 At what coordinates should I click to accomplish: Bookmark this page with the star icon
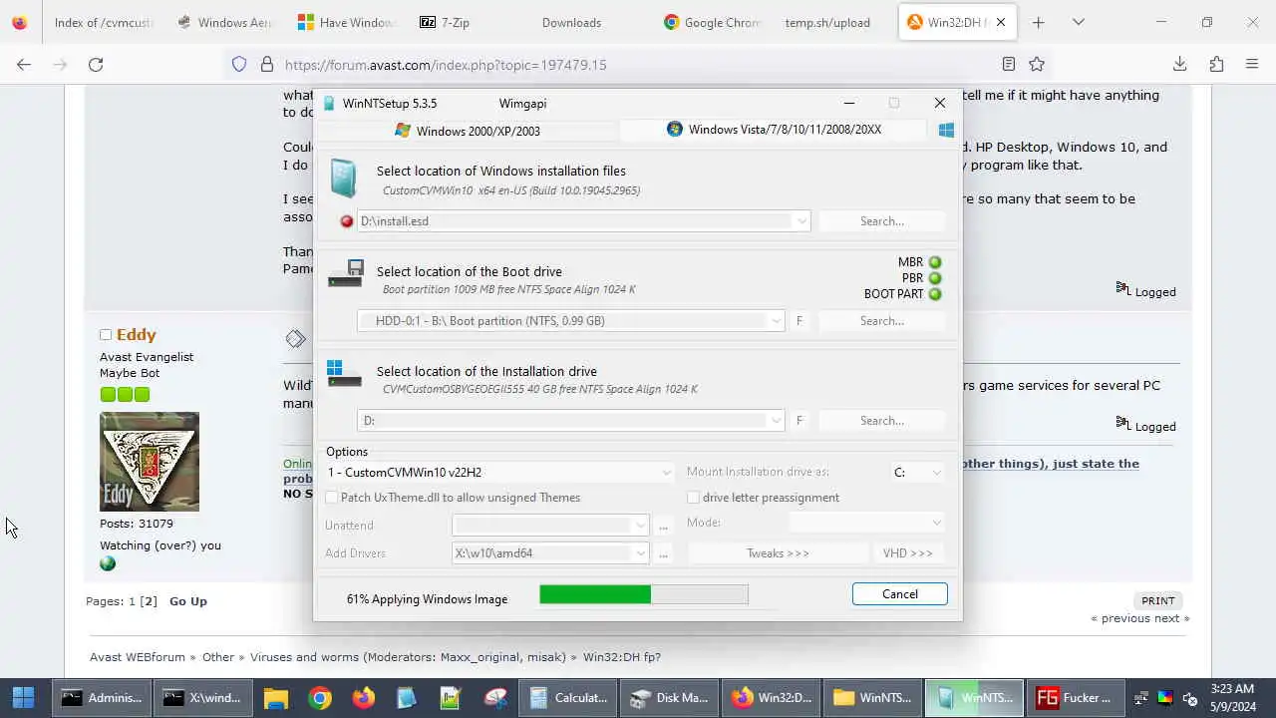pos(1037,64)
